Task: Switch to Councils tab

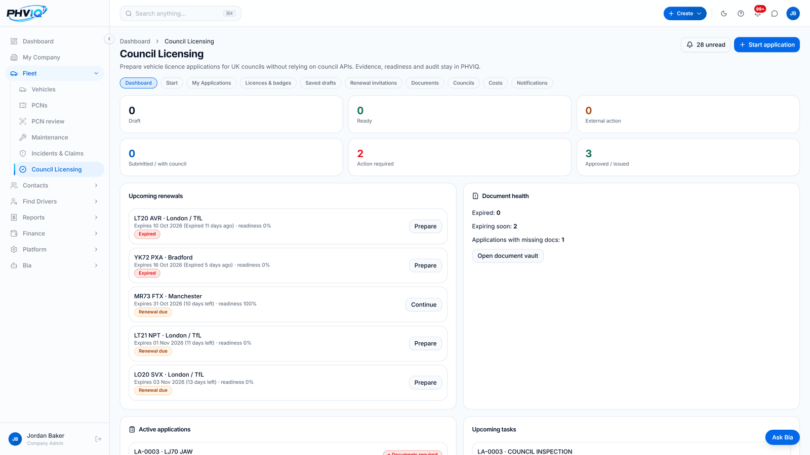Action: tap(464, 83)
